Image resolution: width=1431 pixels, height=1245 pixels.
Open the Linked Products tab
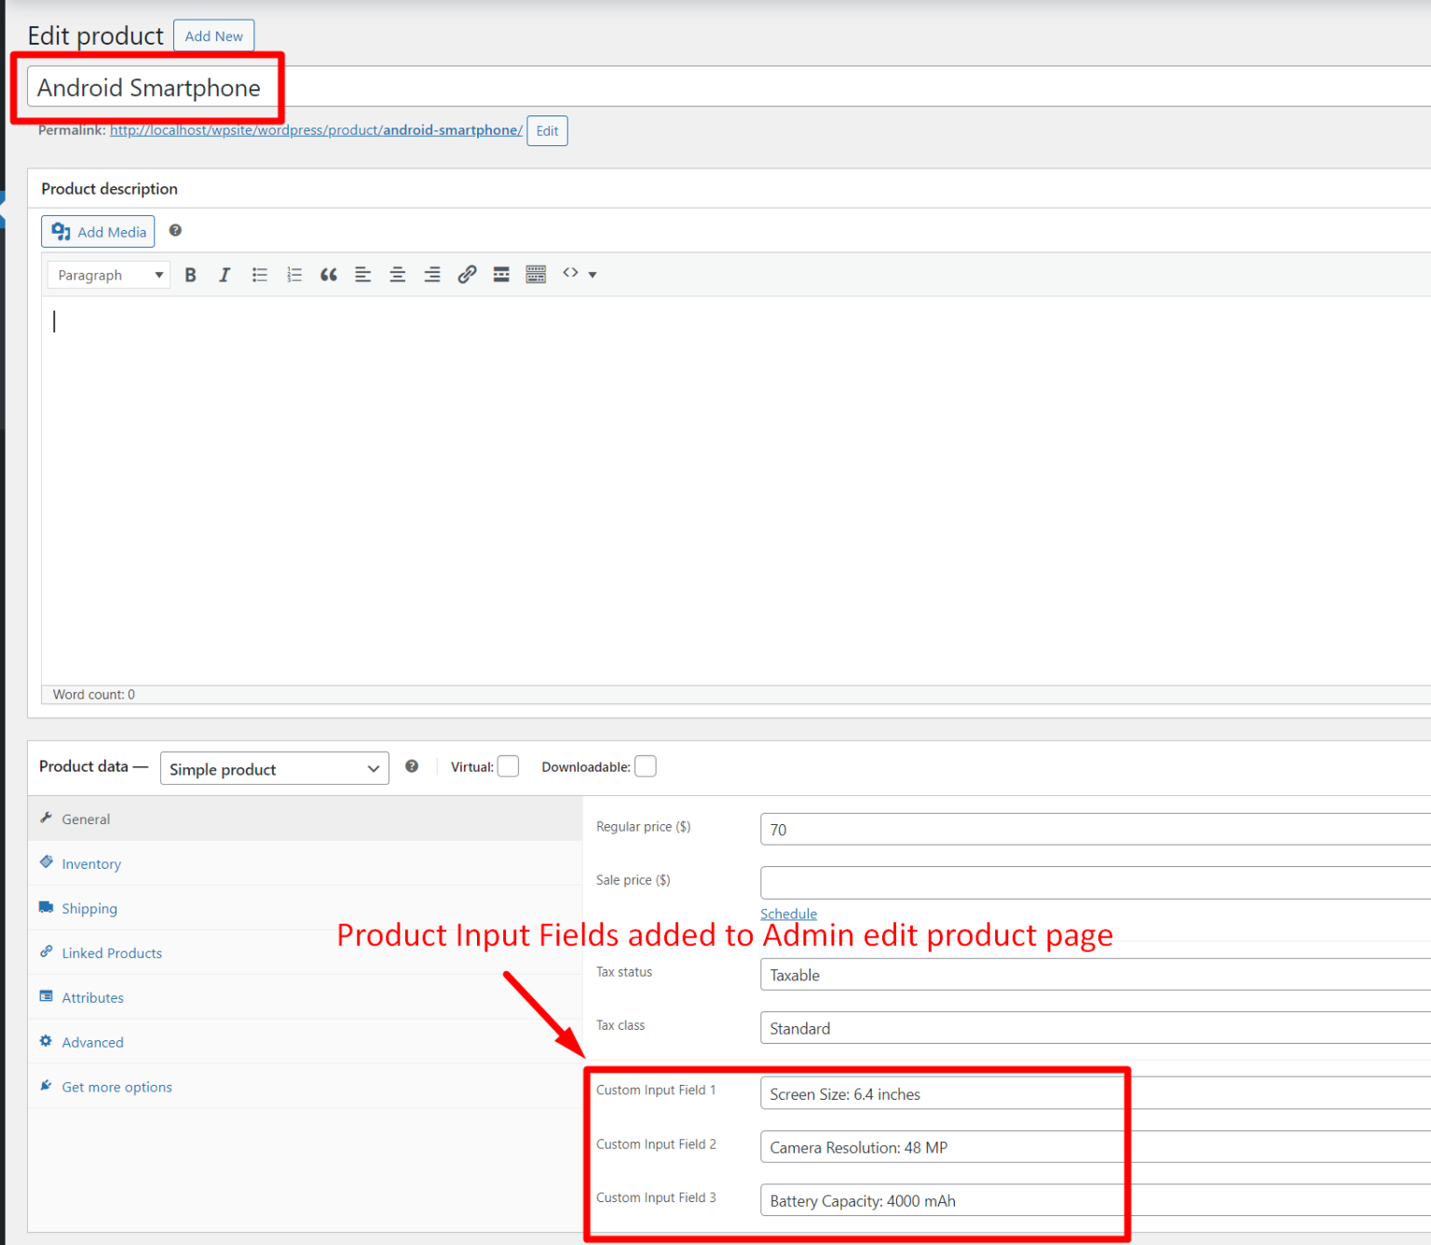point(111,953)
